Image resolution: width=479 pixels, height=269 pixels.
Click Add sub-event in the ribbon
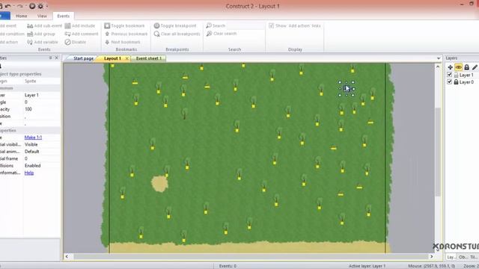[x=45, y=26]
